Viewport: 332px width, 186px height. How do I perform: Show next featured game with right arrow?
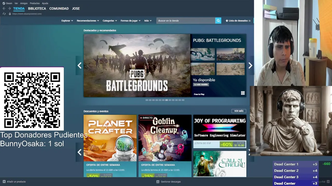tap(250, 66)
